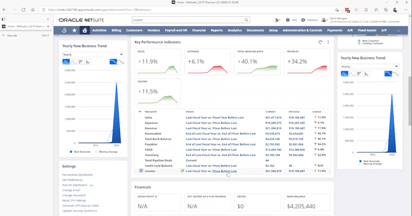
Task: Open the Expenses 6.1% KPI tile
Action: tap(207, 62)
